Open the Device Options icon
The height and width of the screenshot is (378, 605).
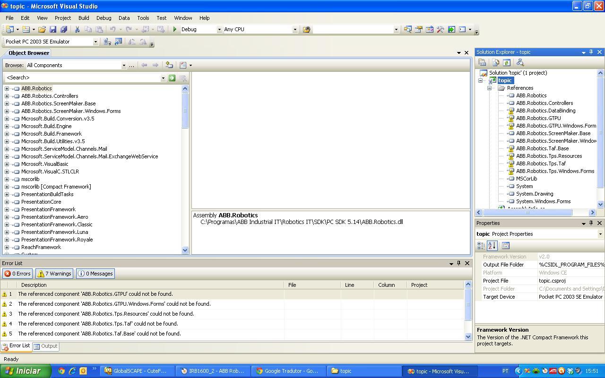[x=118, y=42]
